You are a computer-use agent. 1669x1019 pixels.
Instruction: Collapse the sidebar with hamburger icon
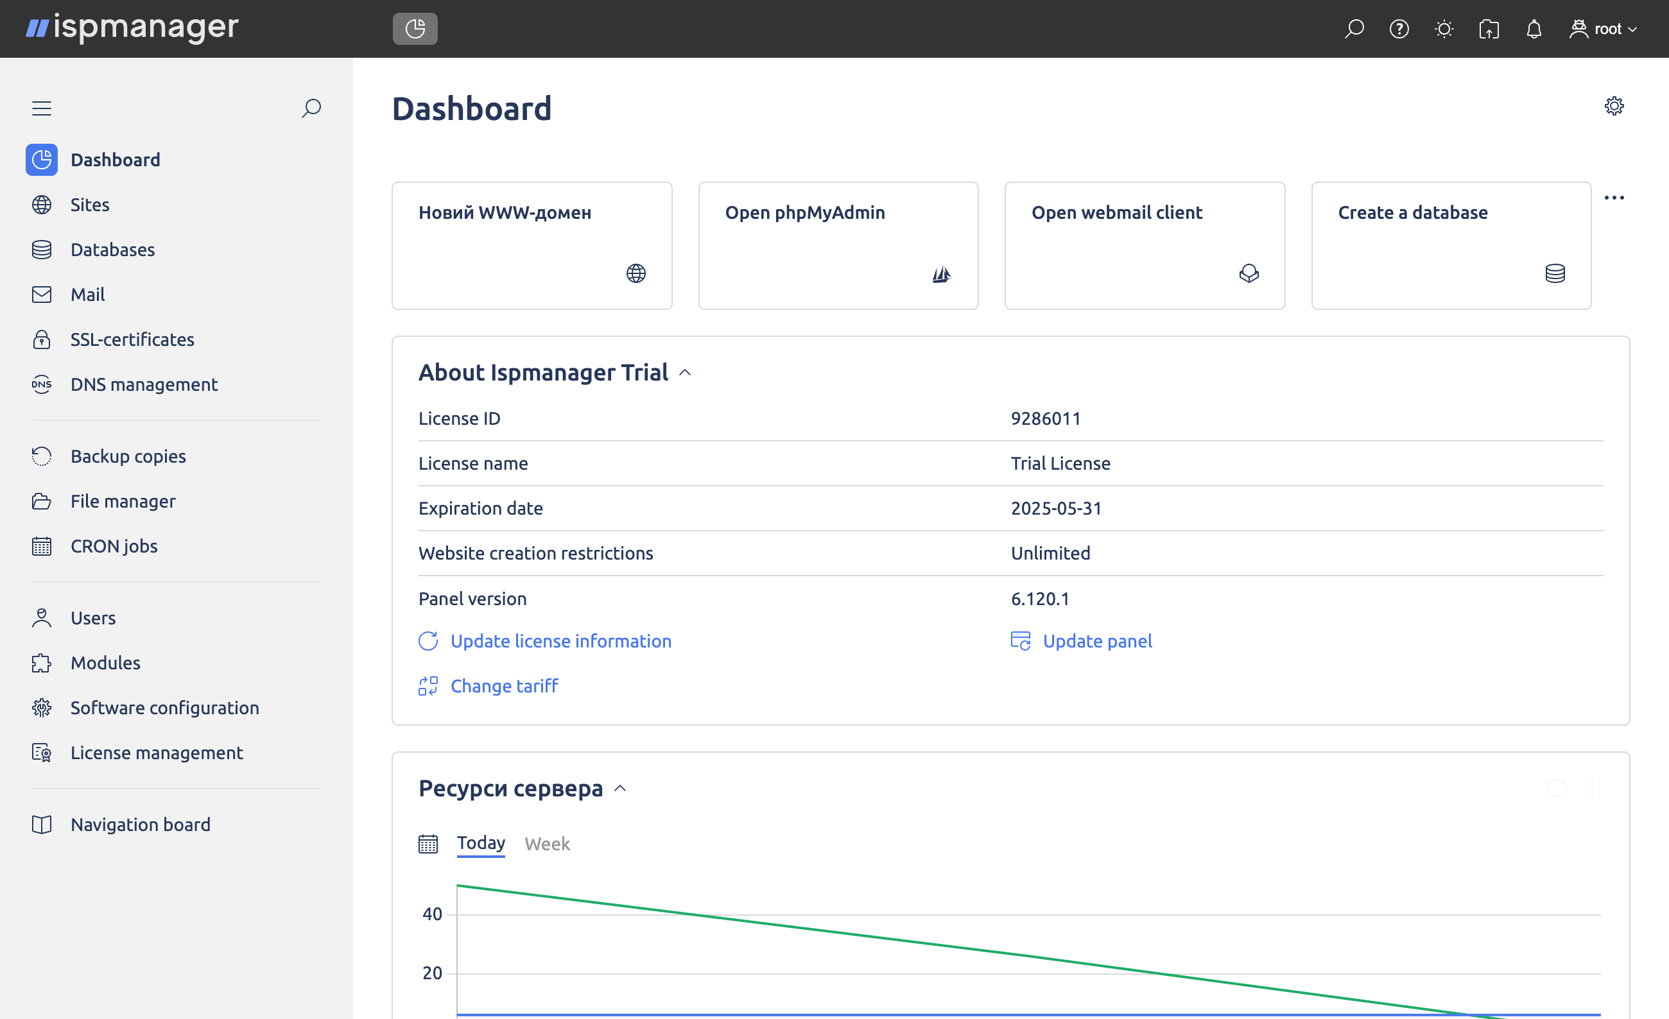click(x=41, y=108)
